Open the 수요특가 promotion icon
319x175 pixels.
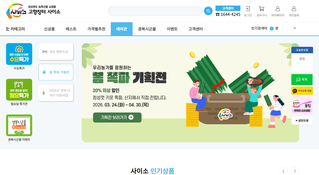pyautogui.click(x=19, y=54)
